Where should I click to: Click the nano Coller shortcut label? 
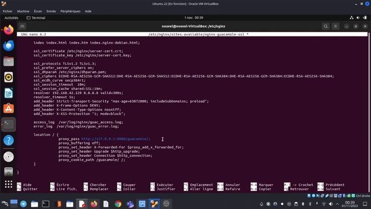click(x=129, y=189)
